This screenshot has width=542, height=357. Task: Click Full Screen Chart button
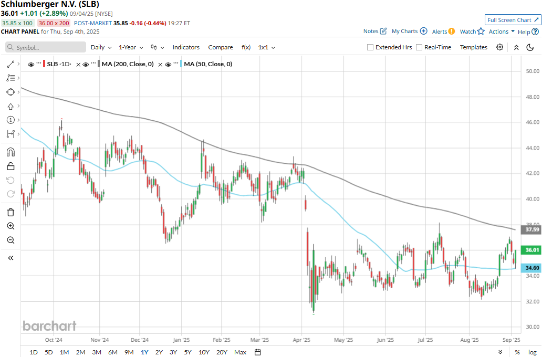(513, 20)
